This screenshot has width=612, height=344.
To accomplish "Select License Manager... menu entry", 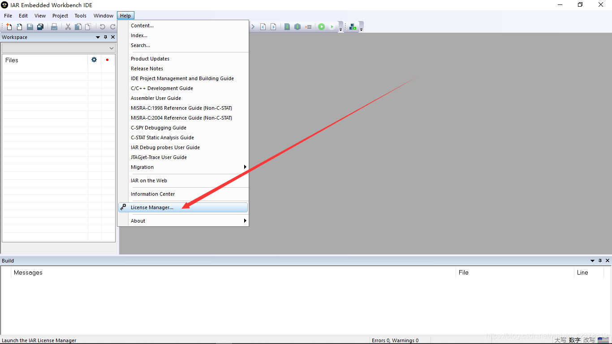I will pos(183,207).
